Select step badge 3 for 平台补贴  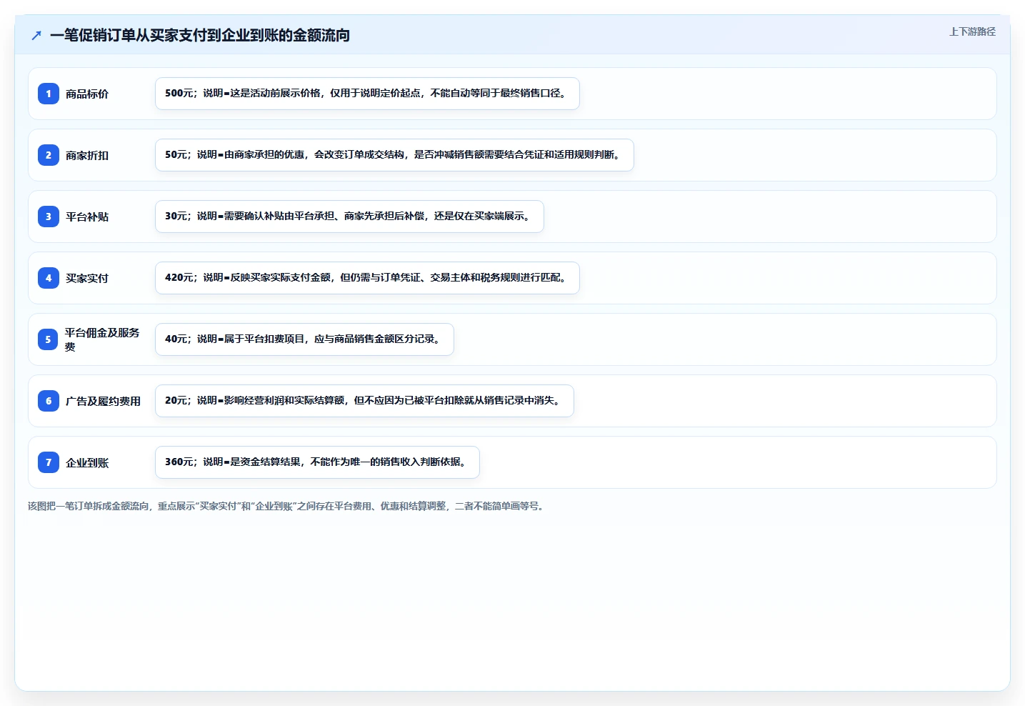click(x=49, y=217)
